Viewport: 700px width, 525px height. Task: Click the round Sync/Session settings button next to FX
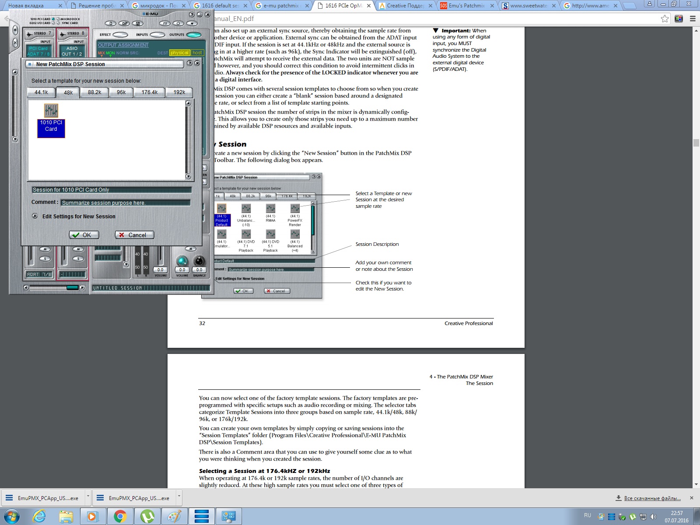(x=178, y=23)
